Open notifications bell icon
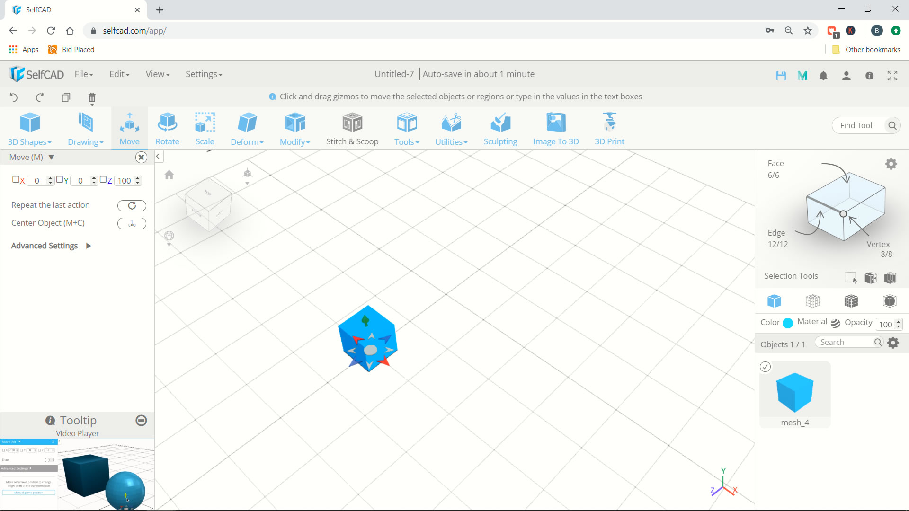The width and height of the screenshot is (909, 511). pyautogui.click(x=824, y=76)
